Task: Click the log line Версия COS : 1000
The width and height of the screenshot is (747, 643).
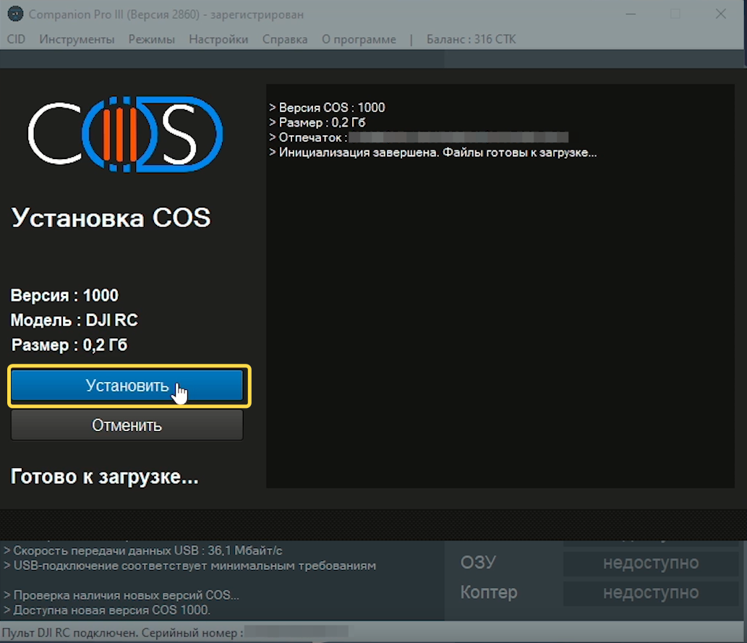Action: tap(327, 108)
